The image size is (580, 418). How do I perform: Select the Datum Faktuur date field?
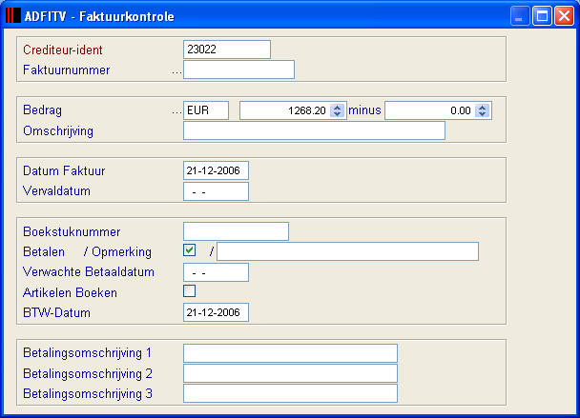(x=216, y=170)
